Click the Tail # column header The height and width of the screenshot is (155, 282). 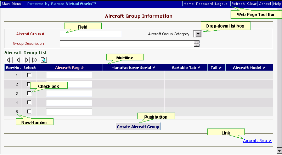pyautogui.click(x=216, y=67)
